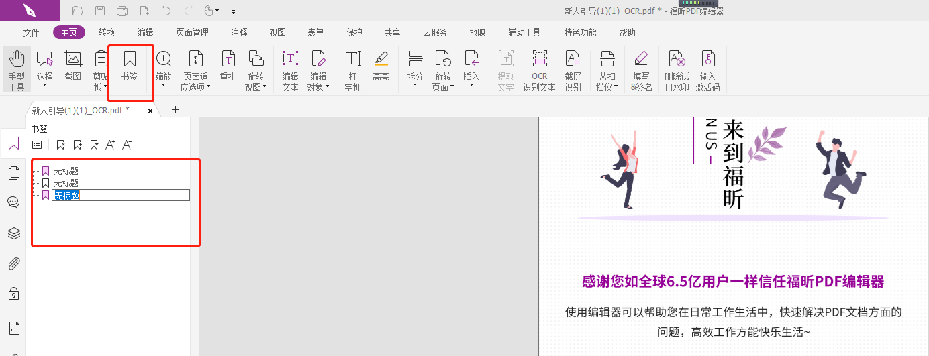Click the 截图 snapshot tool
Viewport: 929px width, 356px height.
click(73, 66)
